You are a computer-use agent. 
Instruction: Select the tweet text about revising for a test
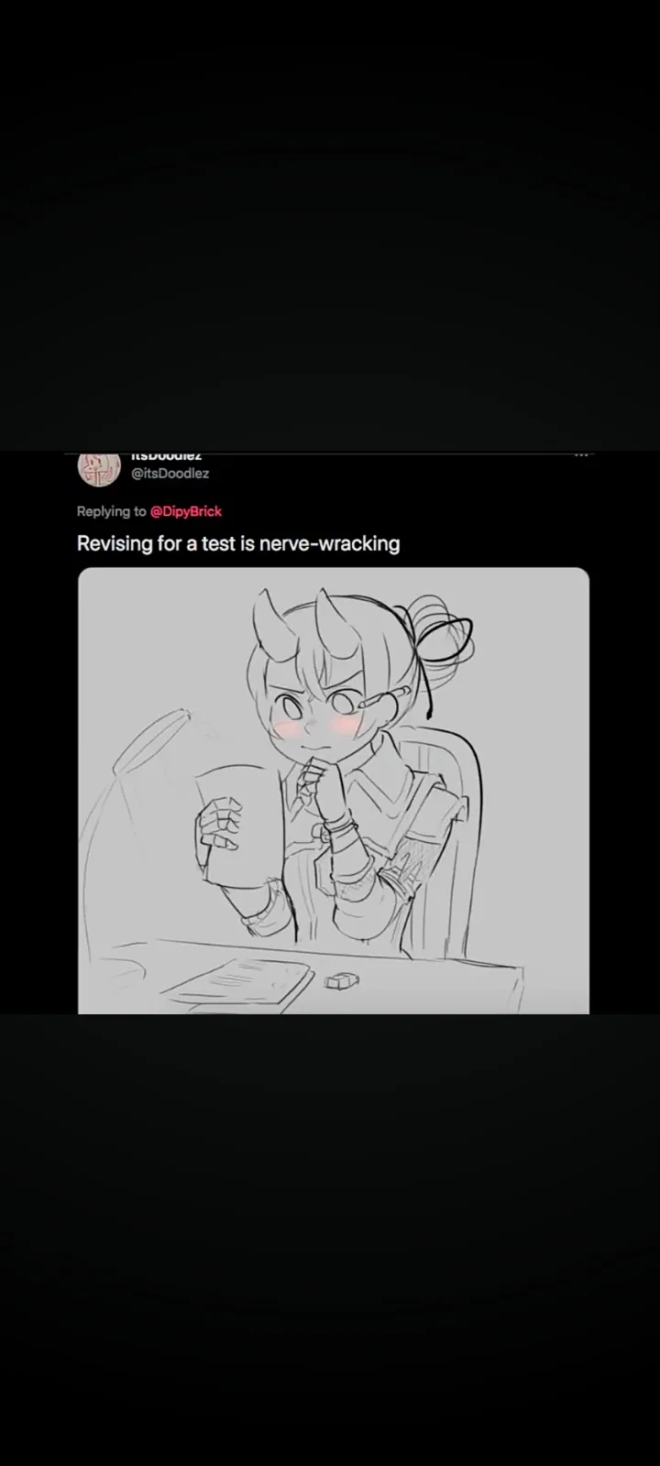click(238, 543)
